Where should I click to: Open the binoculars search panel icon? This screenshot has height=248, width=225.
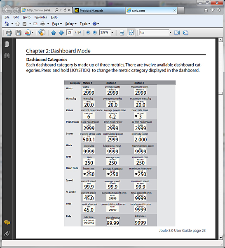(7, 55)
